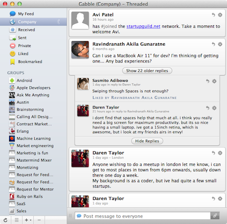
Task: Open gear menu on Ravindranath Akila Gunaratne's post
Action: [x=220, y=44]
